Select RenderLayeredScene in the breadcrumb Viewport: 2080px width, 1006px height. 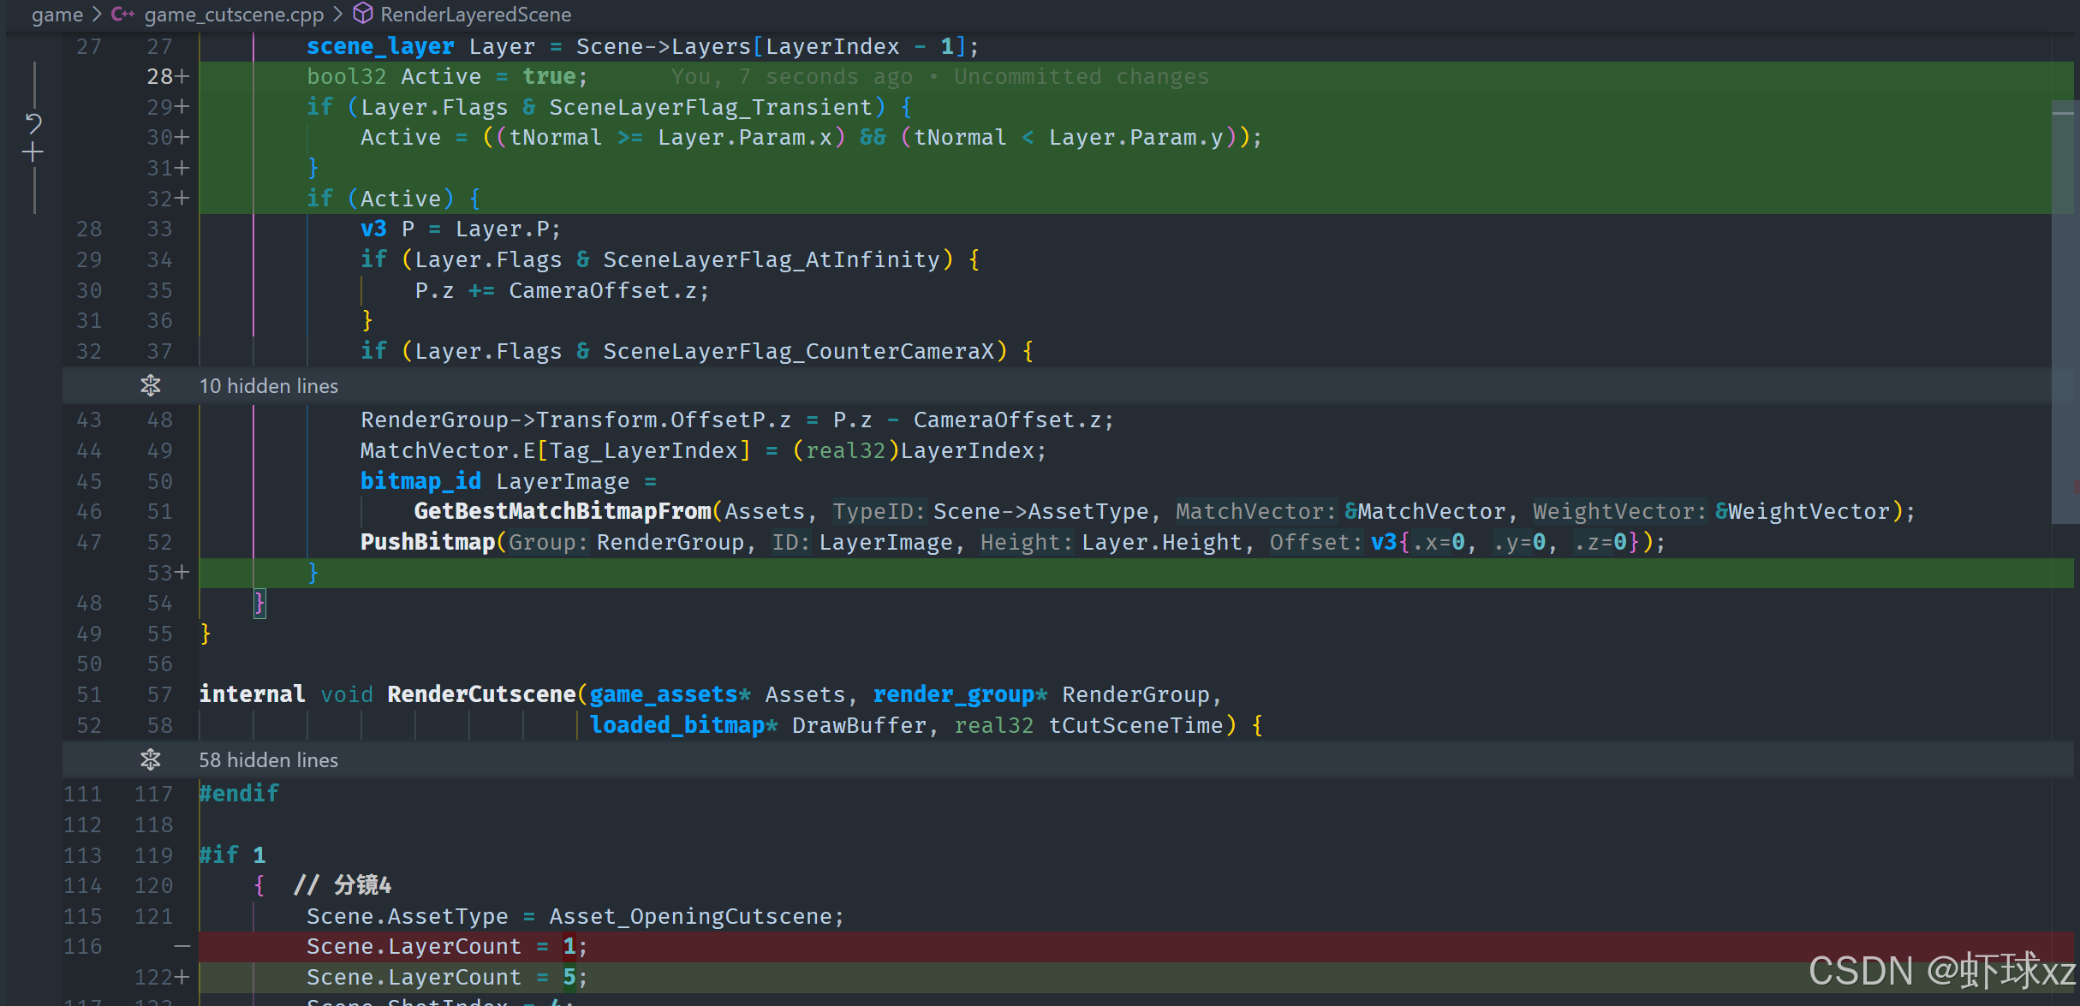(x=475, y=15)
